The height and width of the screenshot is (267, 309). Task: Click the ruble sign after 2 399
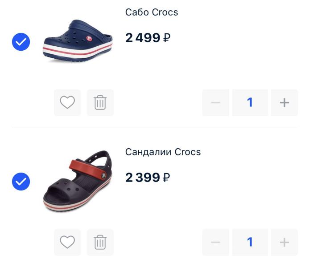point(167,178)
